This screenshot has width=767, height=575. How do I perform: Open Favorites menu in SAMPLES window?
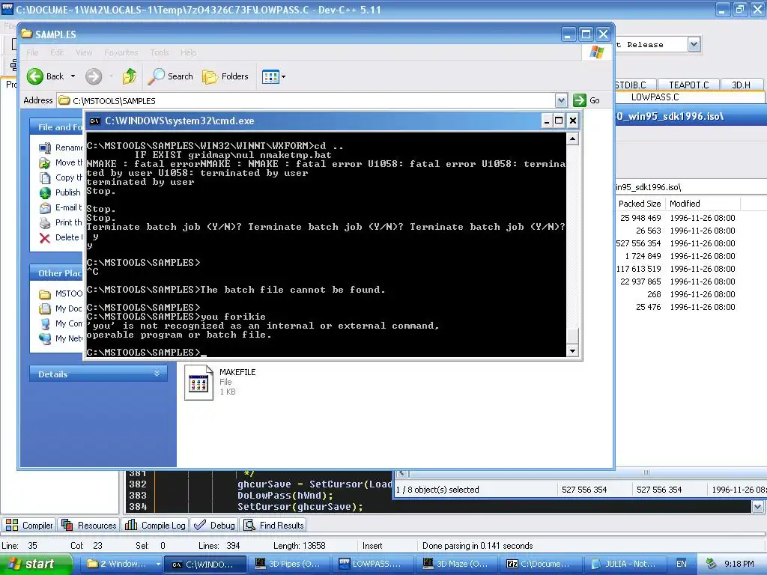pos(121,52)
